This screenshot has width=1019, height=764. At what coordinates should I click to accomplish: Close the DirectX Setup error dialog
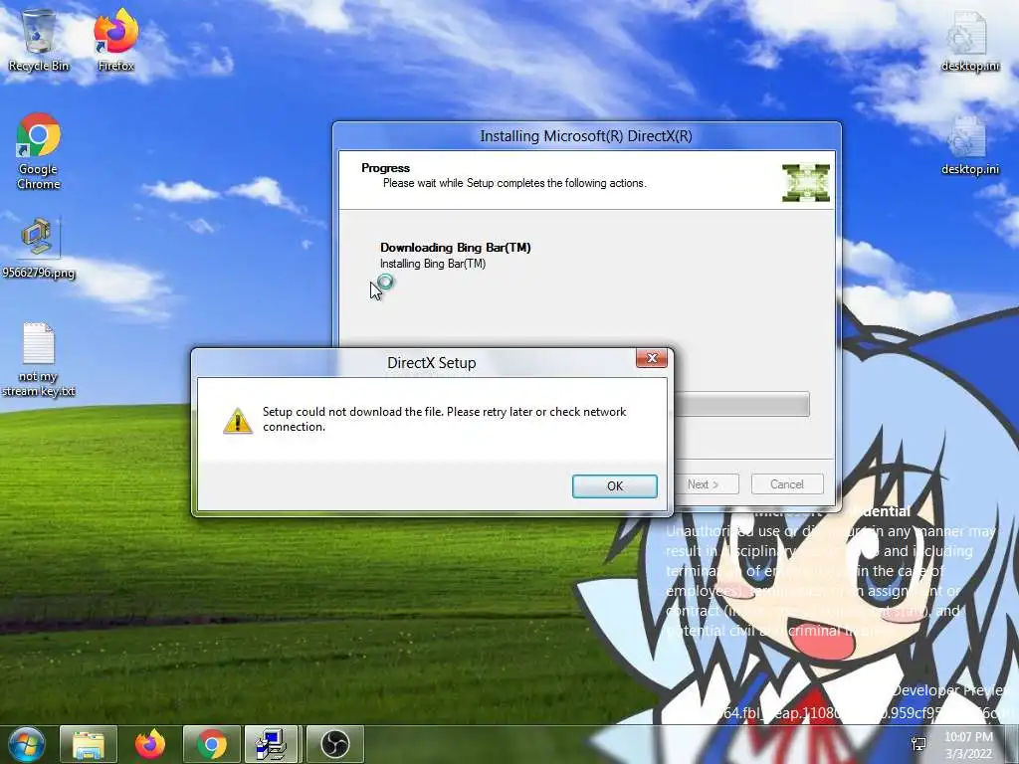click(x=651, y=358)
